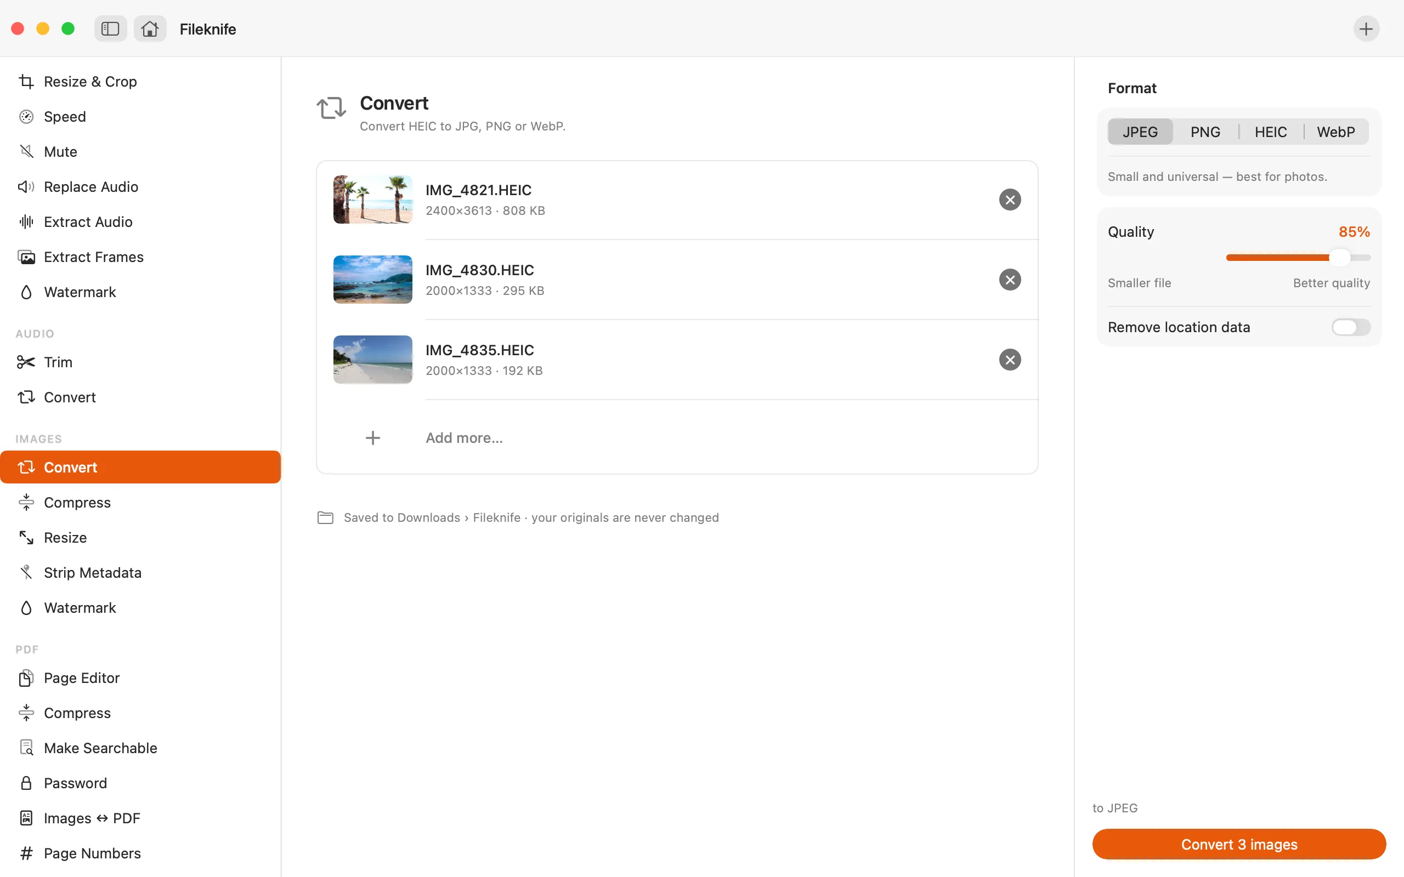Open Convert under the Audio section
This screenshot has width=1404, height=877.
(x=140, y=397)
